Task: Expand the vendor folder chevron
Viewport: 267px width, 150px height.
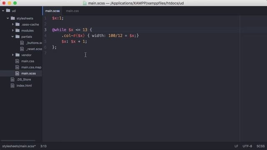Action: (13, 55)
